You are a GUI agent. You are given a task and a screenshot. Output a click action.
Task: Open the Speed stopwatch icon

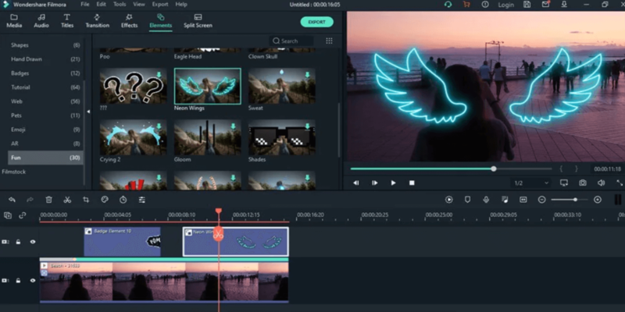pyautogui.click(x=123, y=200)
